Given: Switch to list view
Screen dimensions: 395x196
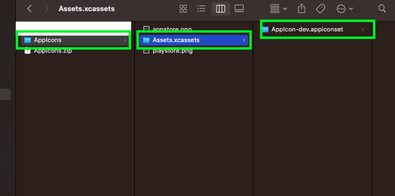Looking at the screenshot, I should click(201, 9).
